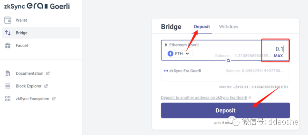Click the Block Explorer list icon
Viewport: 308px width, 135px height.
8,86
